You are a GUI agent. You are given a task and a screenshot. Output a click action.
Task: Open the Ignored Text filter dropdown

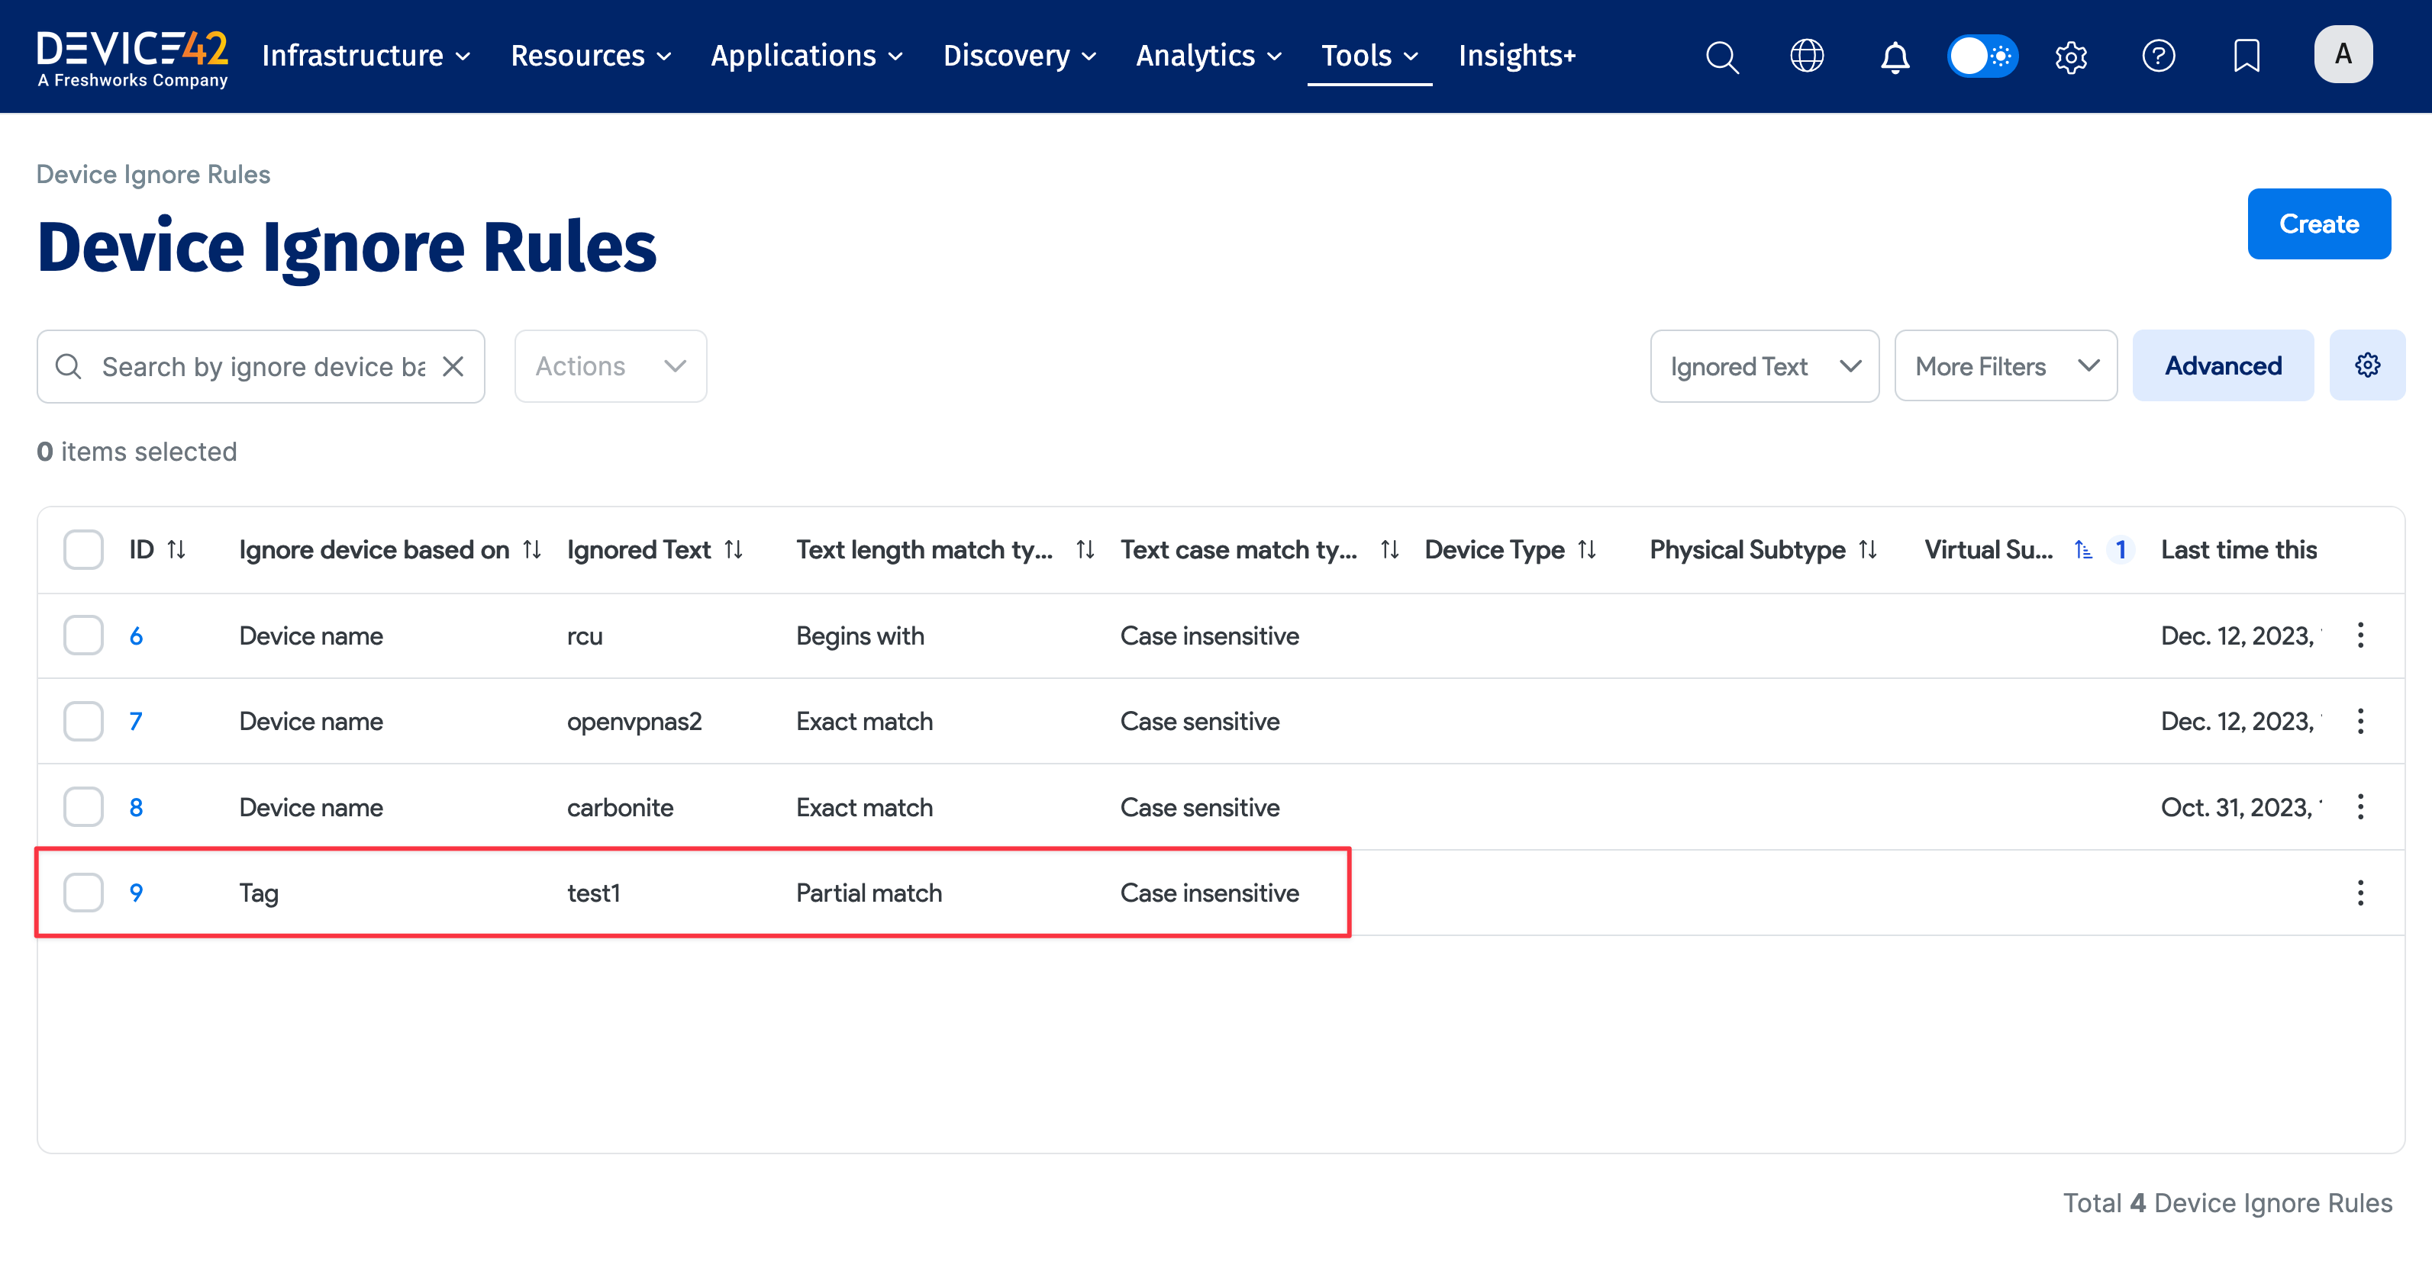click(x=1763, y=366)
